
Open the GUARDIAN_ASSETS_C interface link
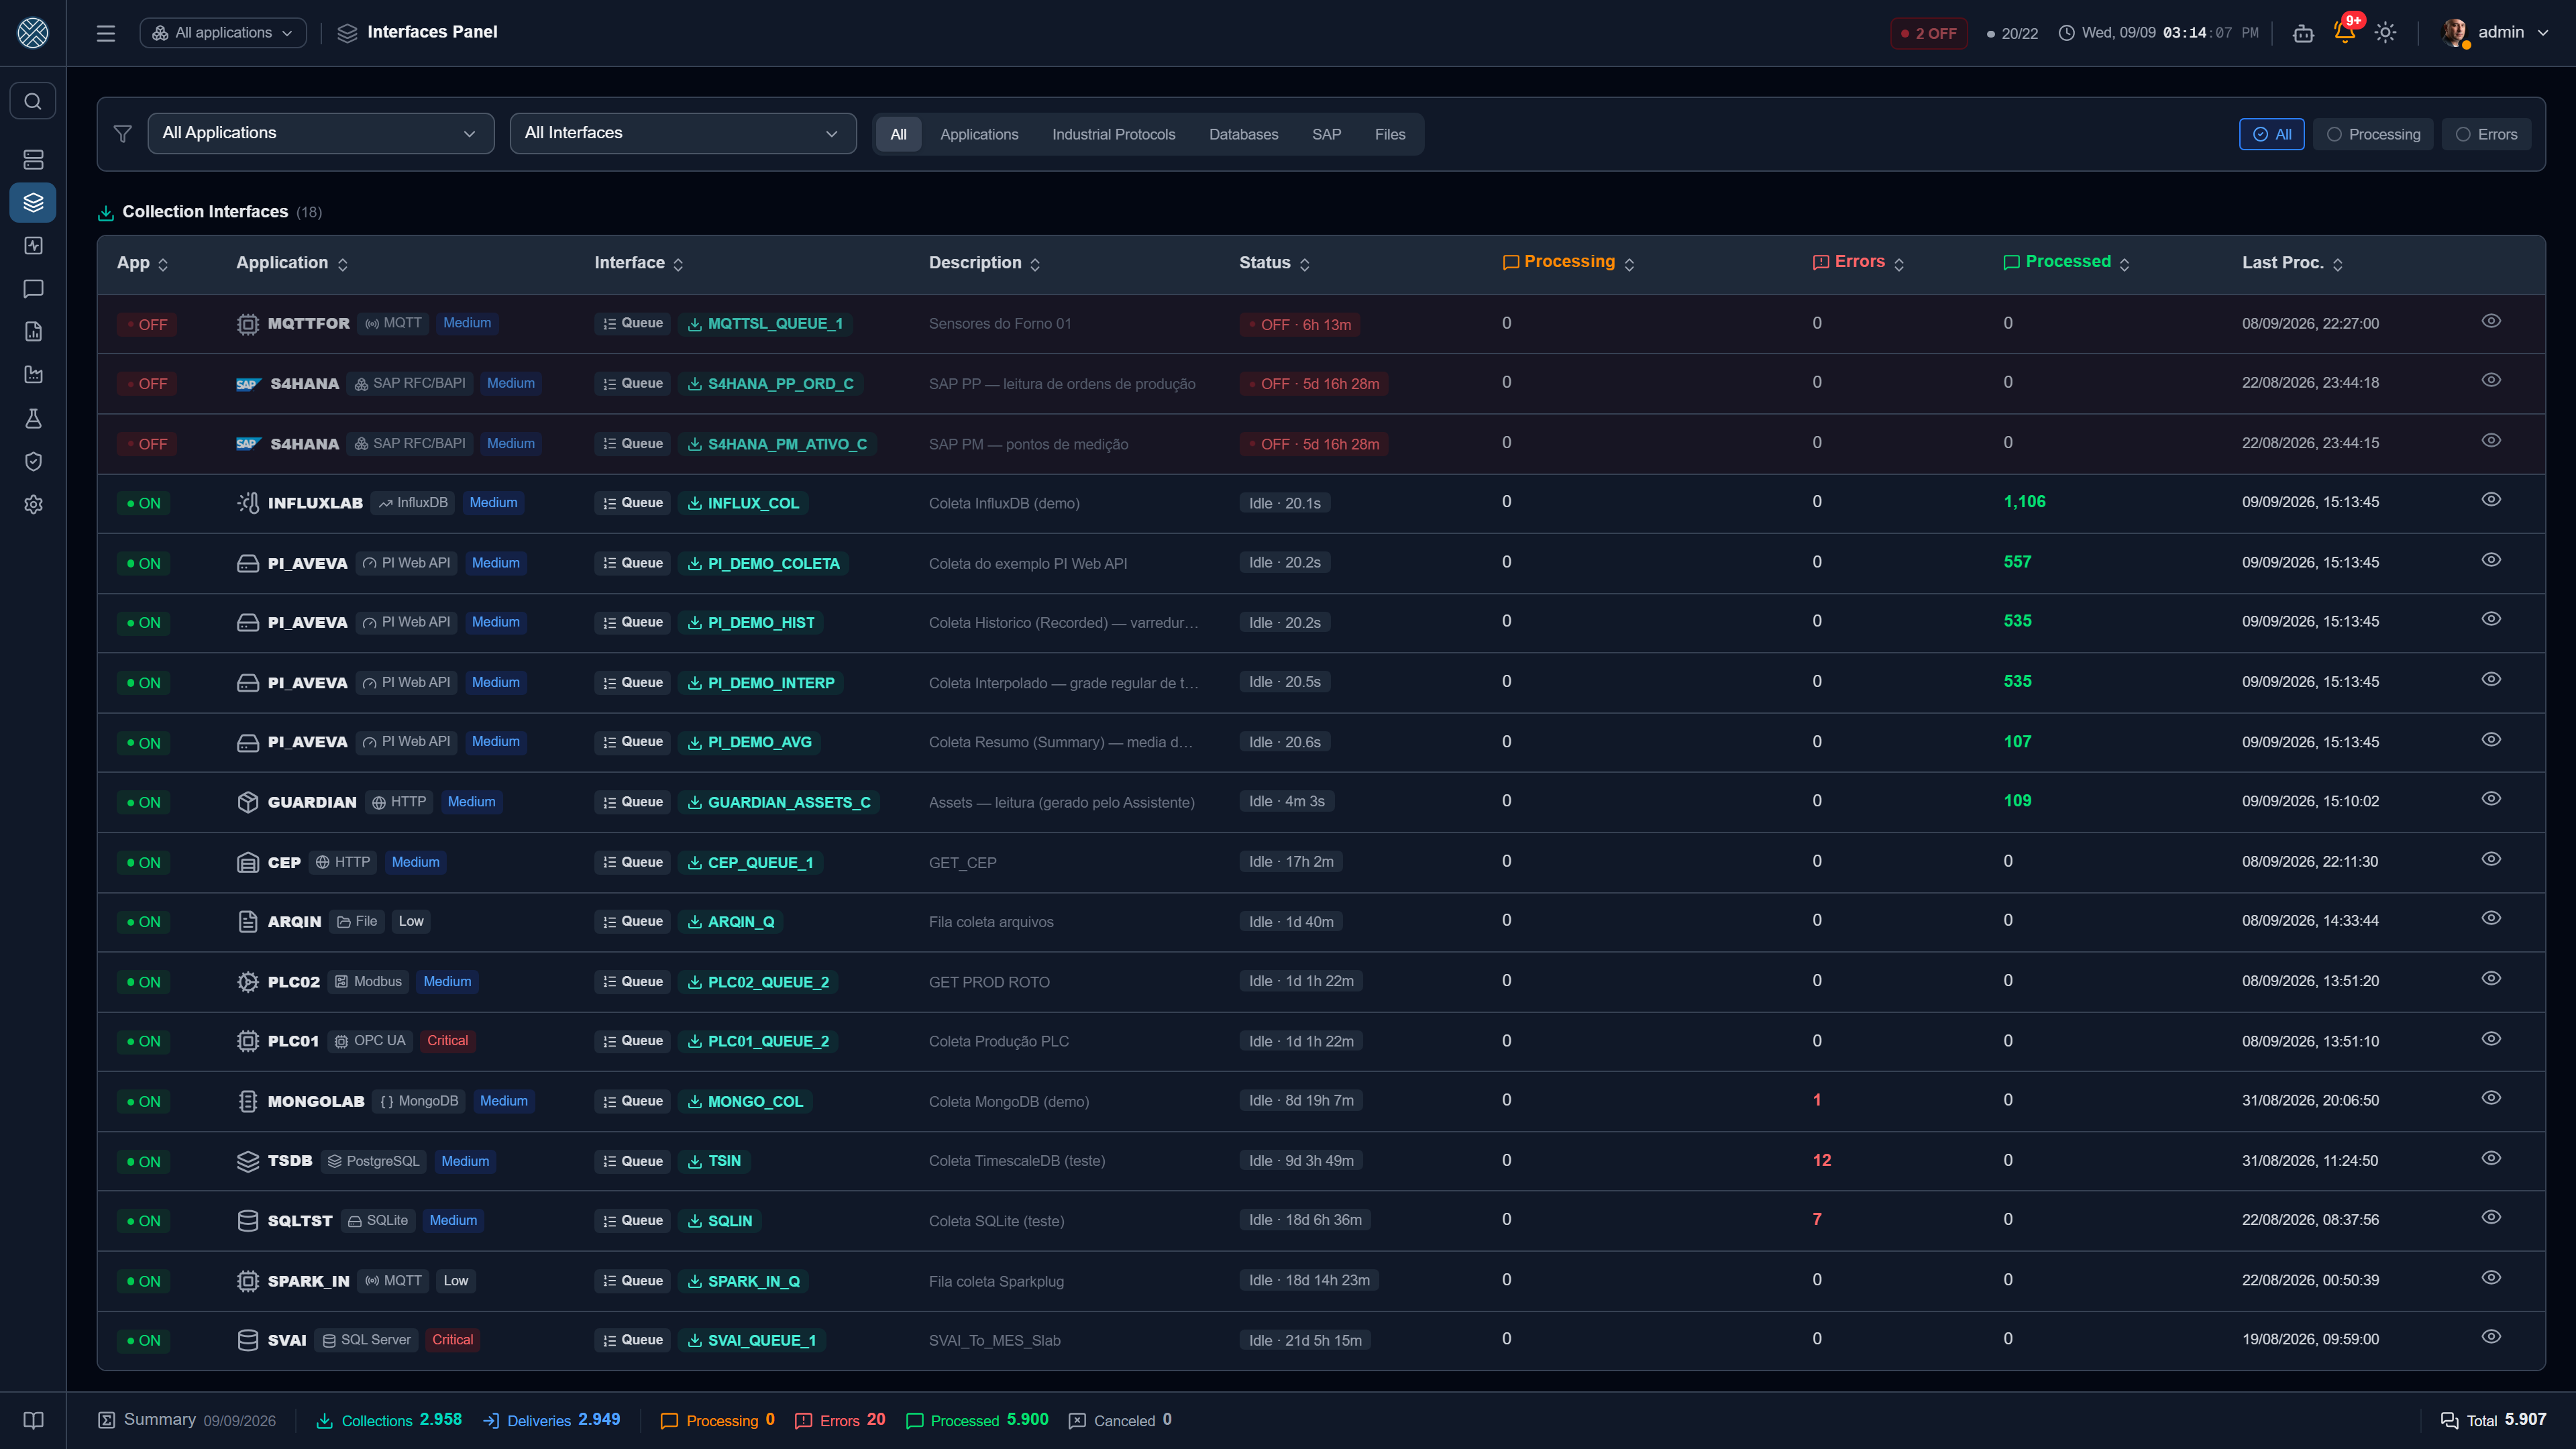pos(779,802)
